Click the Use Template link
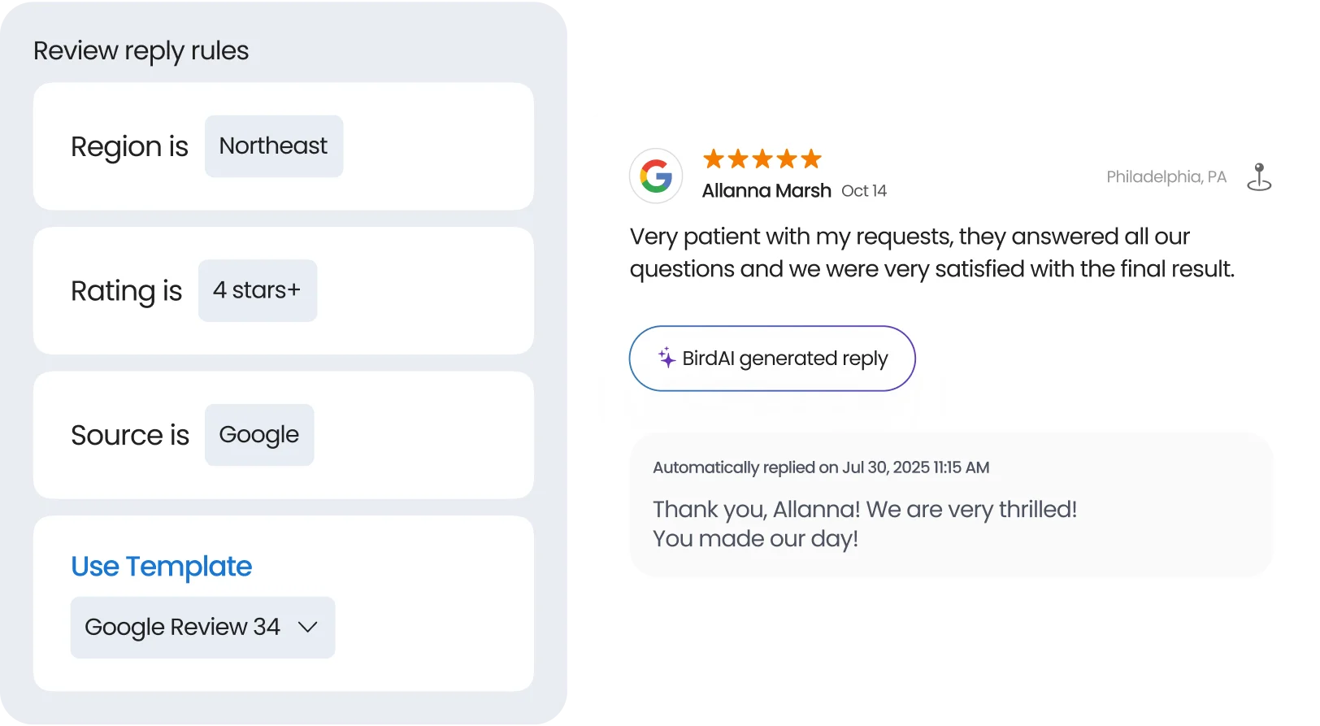Screen dimensions: 1320x726 tap(161, 566)
